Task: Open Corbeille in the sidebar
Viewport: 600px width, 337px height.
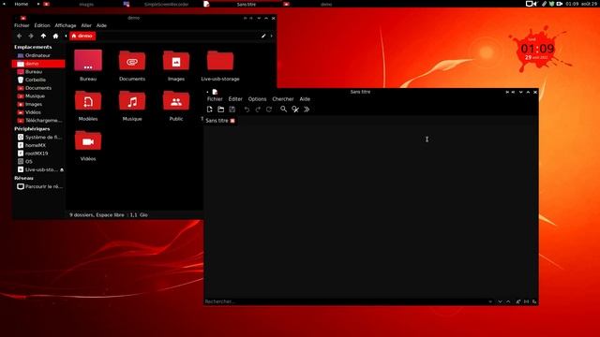Action: (x=38, y=80)
